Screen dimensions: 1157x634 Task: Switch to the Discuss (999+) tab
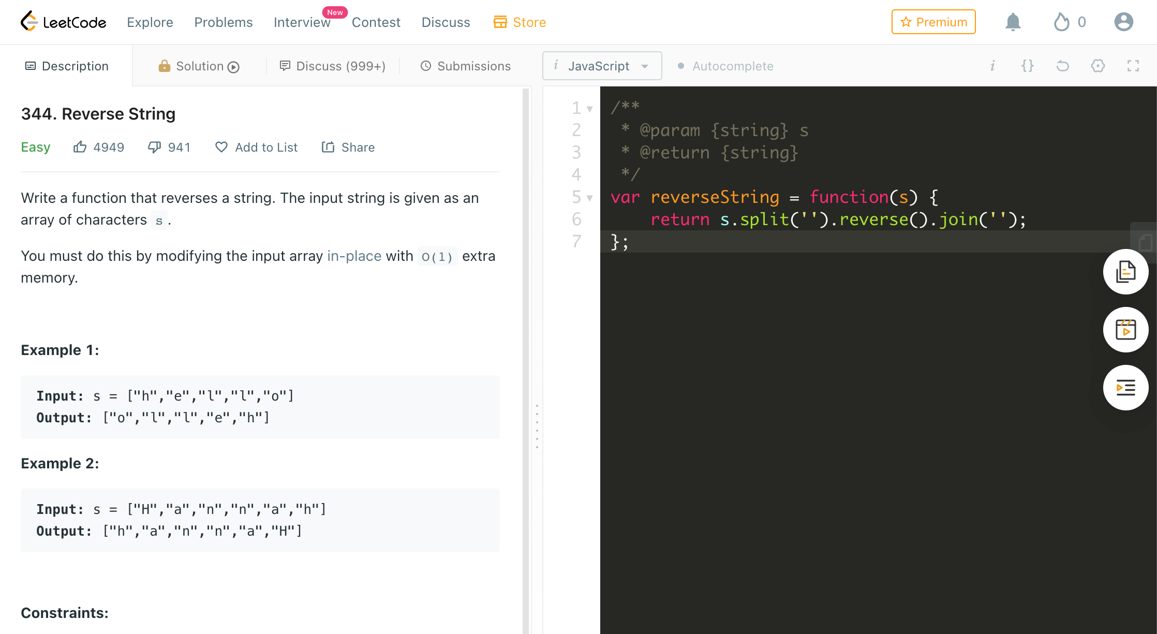[x=333, y=66]
